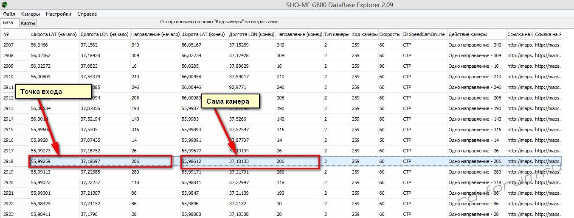Viewport: 574px width, 218px height.
Task: Click action cell Одно направление - 206 in row 2918
Action: click(x=477, y=161)
